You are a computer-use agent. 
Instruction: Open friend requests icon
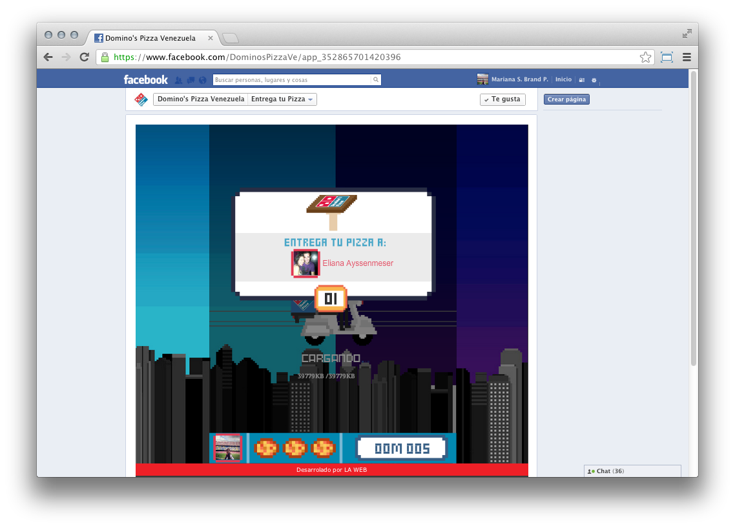pyautogui.click(x=179, y=80)
